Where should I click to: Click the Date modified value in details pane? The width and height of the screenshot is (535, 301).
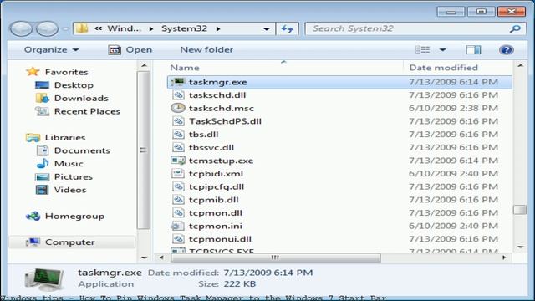click(x=267, y=273)
